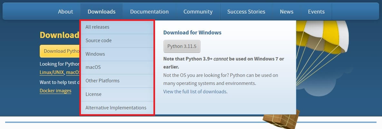Choose macOS from Downloads submenu
This screenshot has height=129, width=382.
point(117,67)
